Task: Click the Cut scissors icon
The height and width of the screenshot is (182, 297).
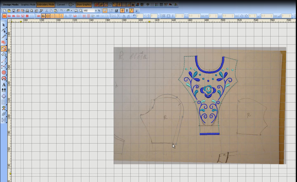Action: pyautogui.click(x=47, y=10)
